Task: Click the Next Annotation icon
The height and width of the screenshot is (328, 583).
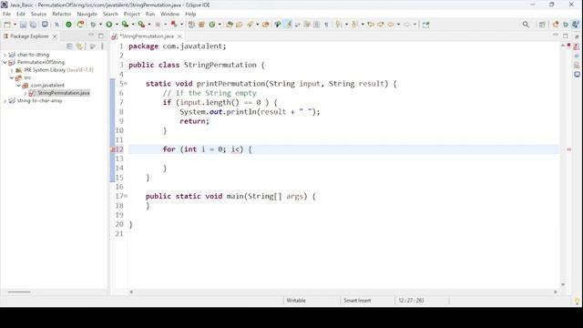Action: pos(338,25)
